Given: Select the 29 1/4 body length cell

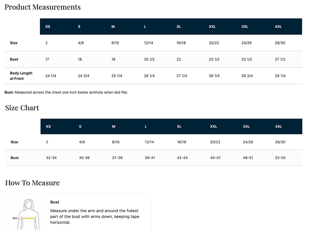Looking at the screenshot, I should click(280, 76).
